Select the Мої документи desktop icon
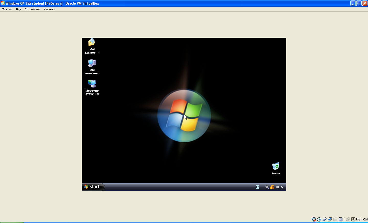 point(92,46)
